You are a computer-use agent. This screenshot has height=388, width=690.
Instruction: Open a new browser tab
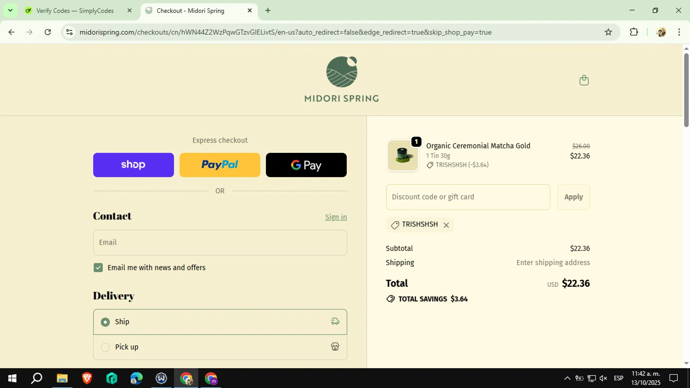tap(268, 11)
